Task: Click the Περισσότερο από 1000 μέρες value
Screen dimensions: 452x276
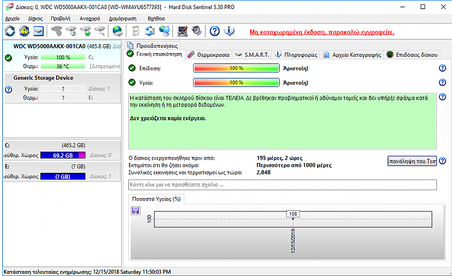Action: click(x=294, y=165)
